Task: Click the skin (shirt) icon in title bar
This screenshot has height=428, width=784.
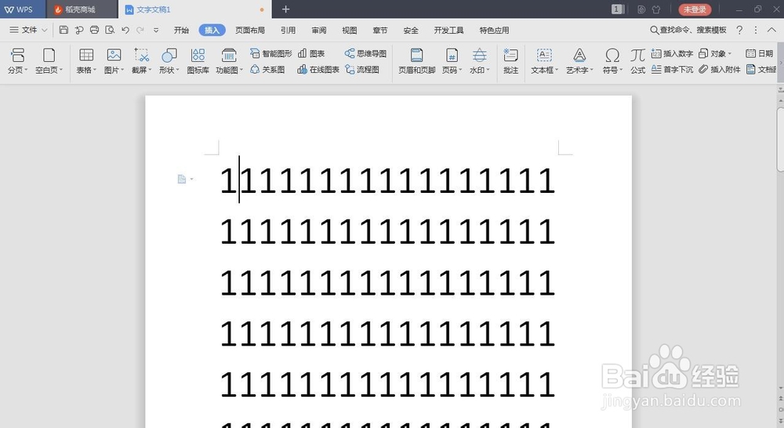Action: coord(656,9)
